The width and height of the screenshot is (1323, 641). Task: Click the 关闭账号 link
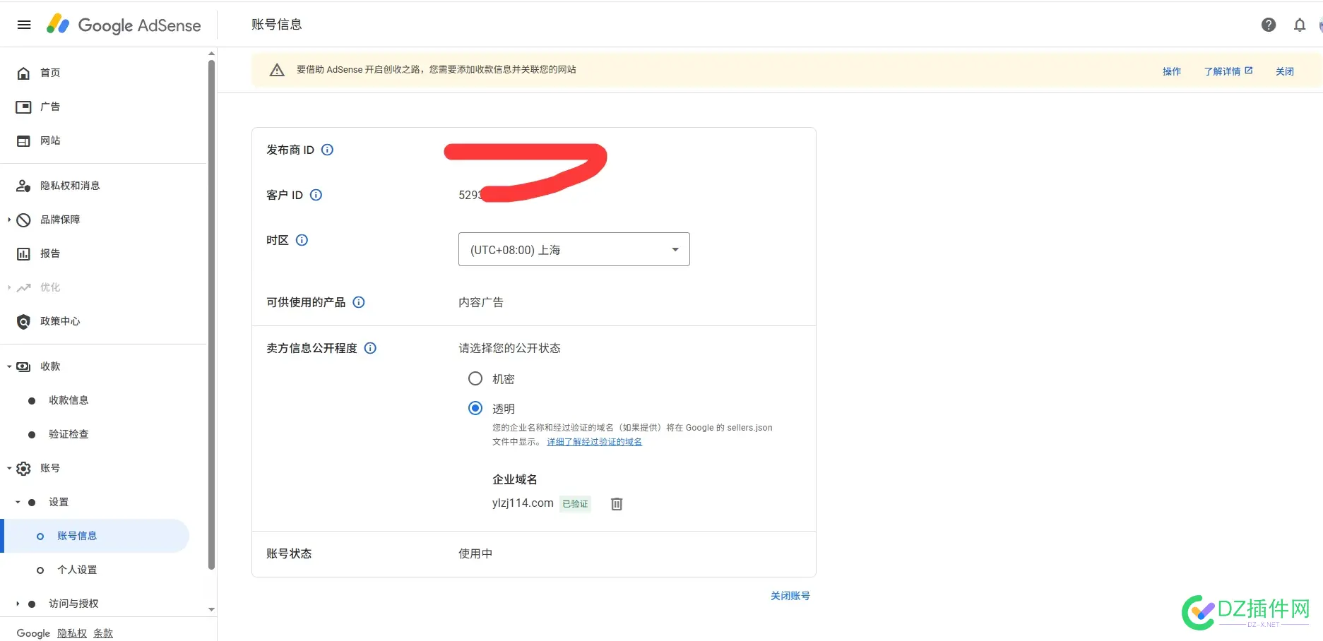pyautogui.click(x=790, y=596)
